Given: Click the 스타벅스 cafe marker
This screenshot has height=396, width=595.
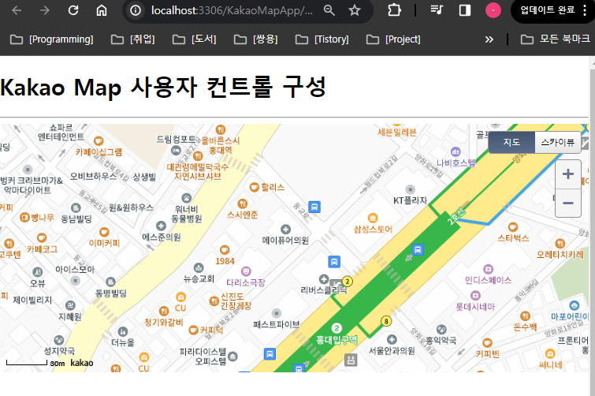Looking at the screenshot, I should [x=513, y=227].
